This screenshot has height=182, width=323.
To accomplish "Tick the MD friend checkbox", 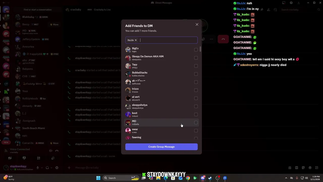I will [196, 123].
